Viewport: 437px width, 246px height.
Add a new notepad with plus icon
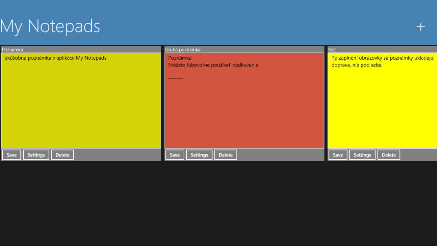pyautogui.click(x=421, y=27)
